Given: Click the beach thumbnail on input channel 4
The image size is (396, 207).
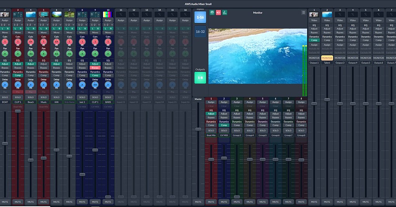Looking at the screenshot, I should coord(31,15).
